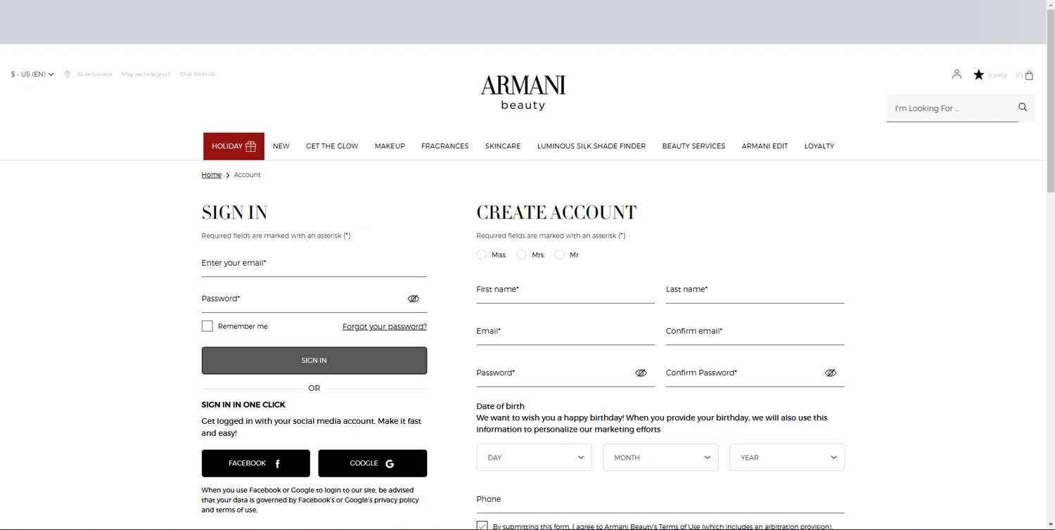The width and height of the screenshot is (1055, 530).
Task: Open the Day of birth dropdown
Action: (x=534, y=458)
